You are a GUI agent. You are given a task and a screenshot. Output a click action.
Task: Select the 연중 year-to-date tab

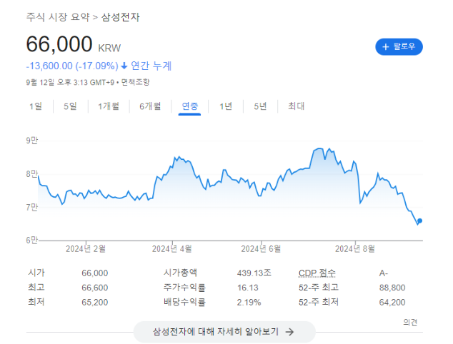(x=190, y=106)
